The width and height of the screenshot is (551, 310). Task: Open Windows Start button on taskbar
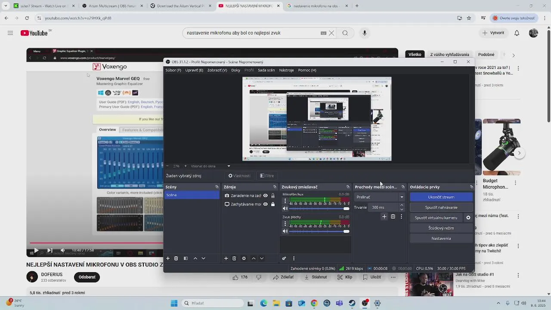pos(174,303)
